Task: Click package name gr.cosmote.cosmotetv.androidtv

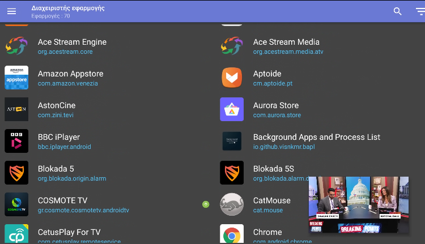Action: pyautogui.click(x=83, y=210)
